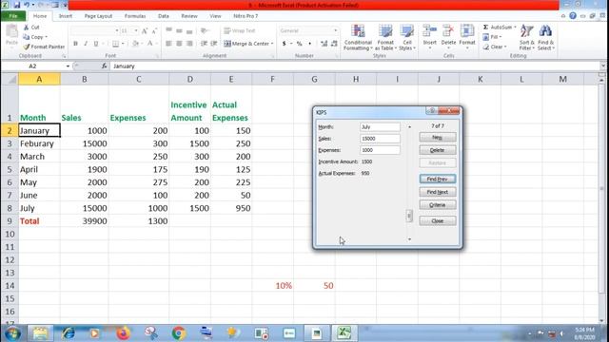Screen dimensions: 609x342
Task: Click the Fill Color bucket icon
Action: click(135, 44)
